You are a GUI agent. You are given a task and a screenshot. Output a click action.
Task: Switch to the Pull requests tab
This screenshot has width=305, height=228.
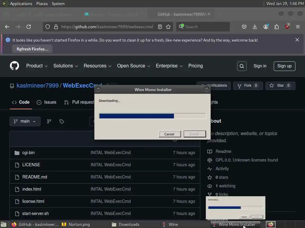click(79, 102)
